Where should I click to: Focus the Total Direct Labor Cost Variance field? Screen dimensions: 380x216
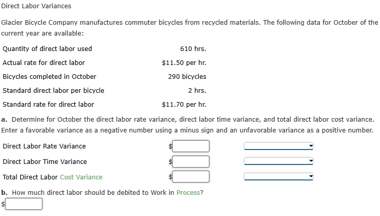[191, 177]
